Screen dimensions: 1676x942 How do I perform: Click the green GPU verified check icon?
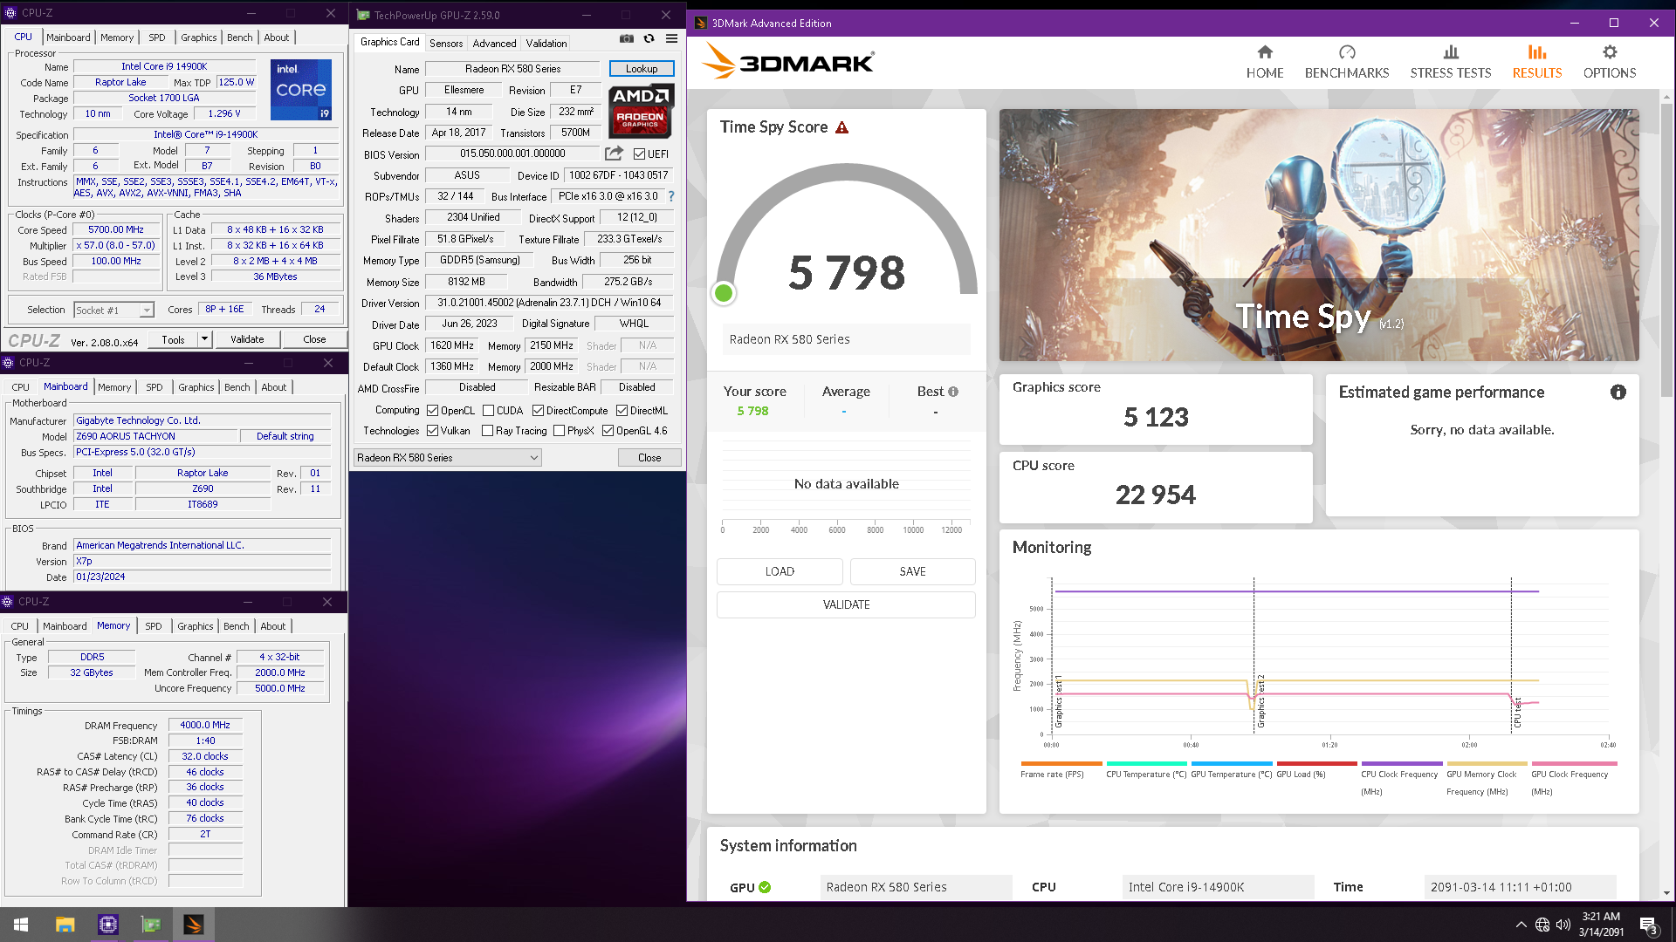point(765,887)
